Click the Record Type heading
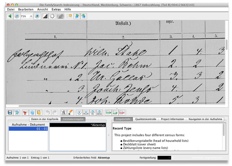Viewport: 232px width, 166px height. [122, 128]
